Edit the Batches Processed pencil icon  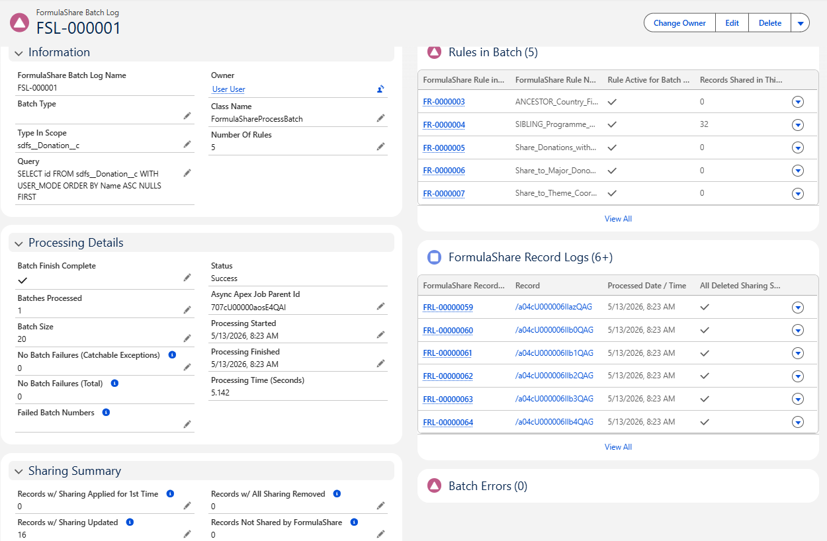187,310
